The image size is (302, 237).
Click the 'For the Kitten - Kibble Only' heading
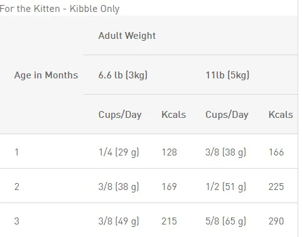(60, 9)
